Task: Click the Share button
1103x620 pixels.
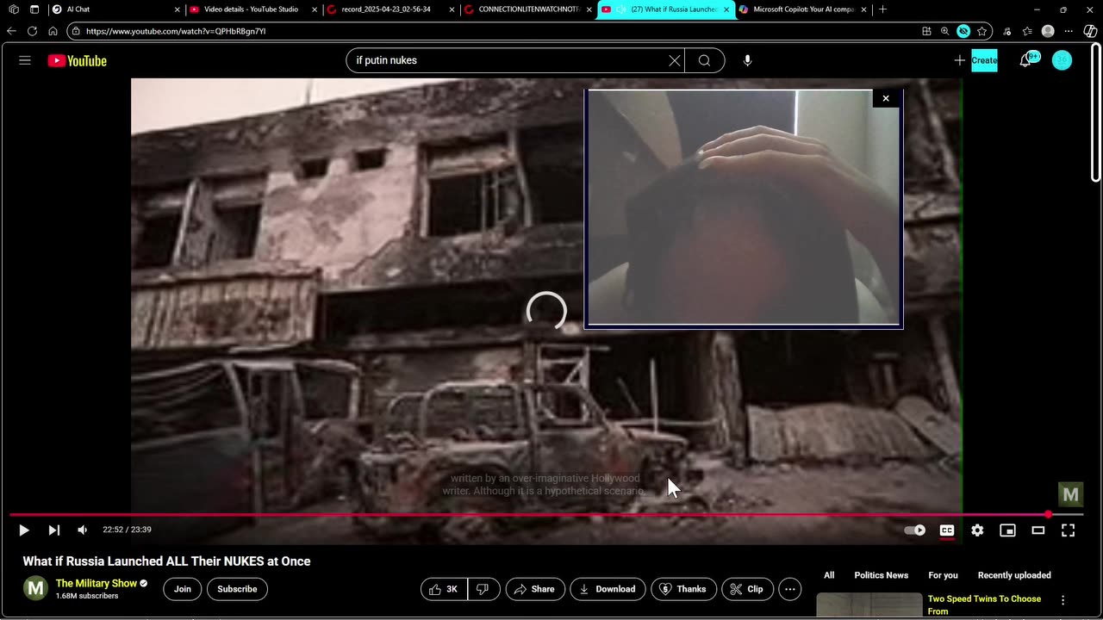Action: pos(534,589)
